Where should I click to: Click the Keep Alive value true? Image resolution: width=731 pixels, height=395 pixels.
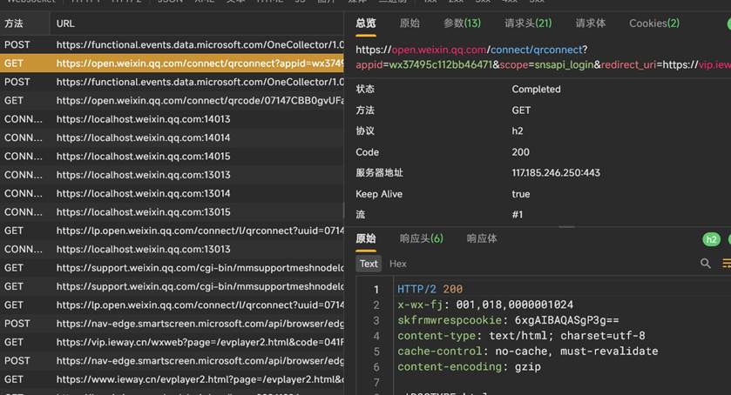pyautogui.click(x=521, y=194)
